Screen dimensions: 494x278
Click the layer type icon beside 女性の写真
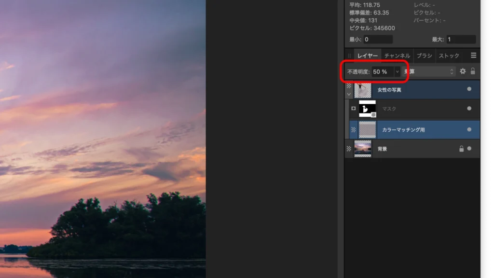[349, 86]
